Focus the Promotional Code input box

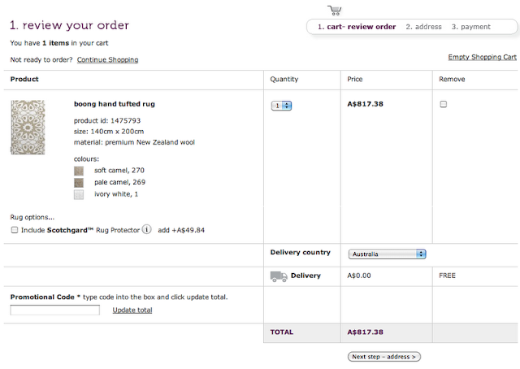click(x=54, y=310)
